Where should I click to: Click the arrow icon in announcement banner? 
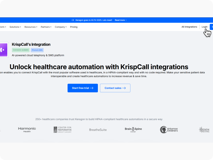click(73, 20)
